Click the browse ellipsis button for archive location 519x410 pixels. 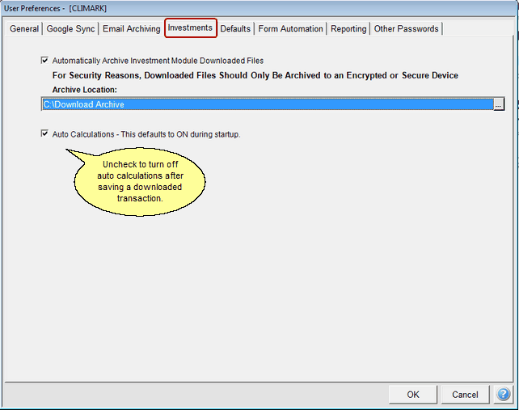click(499, 104)
